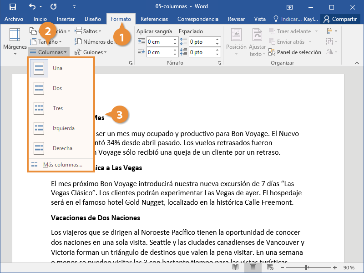
Task: Click the right indent value field
Action: click(x=160, y=52)
